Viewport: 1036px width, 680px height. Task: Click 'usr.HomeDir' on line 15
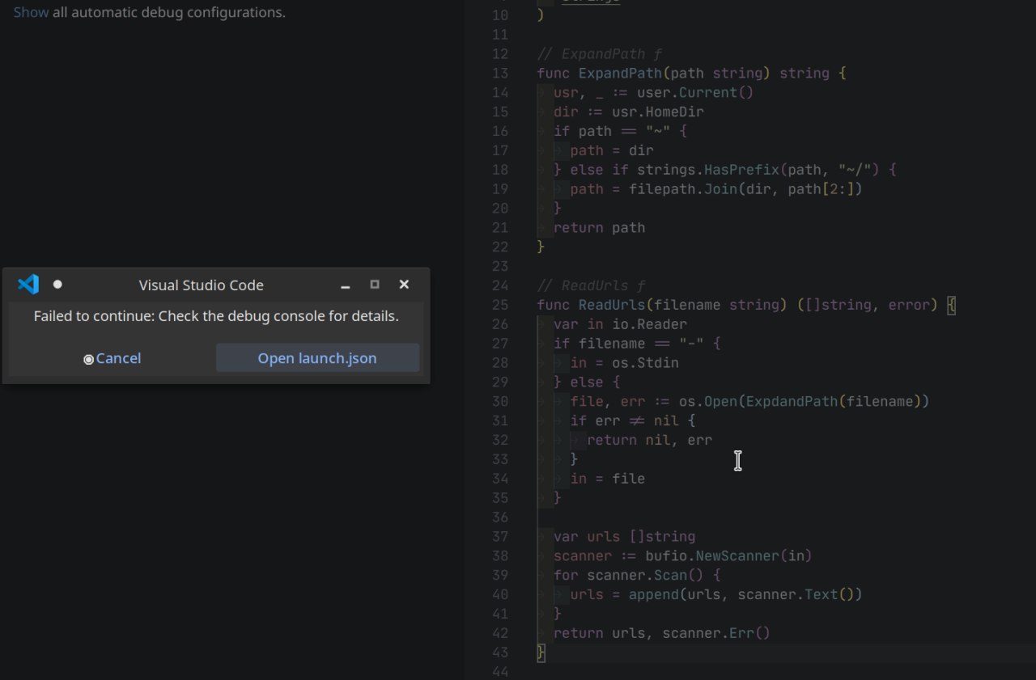pos(658,112)
